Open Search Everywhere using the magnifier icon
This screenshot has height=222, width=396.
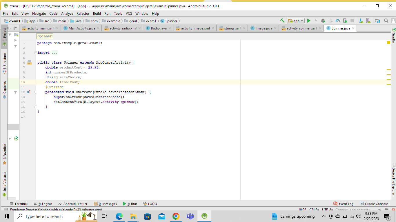point(386,21)
